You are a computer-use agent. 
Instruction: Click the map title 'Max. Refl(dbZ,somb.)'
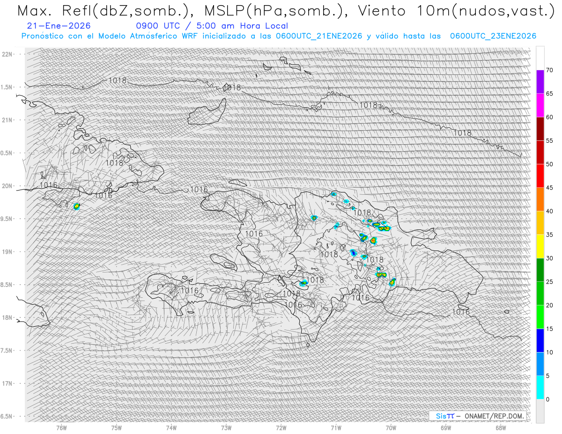(x=107, y=11)
